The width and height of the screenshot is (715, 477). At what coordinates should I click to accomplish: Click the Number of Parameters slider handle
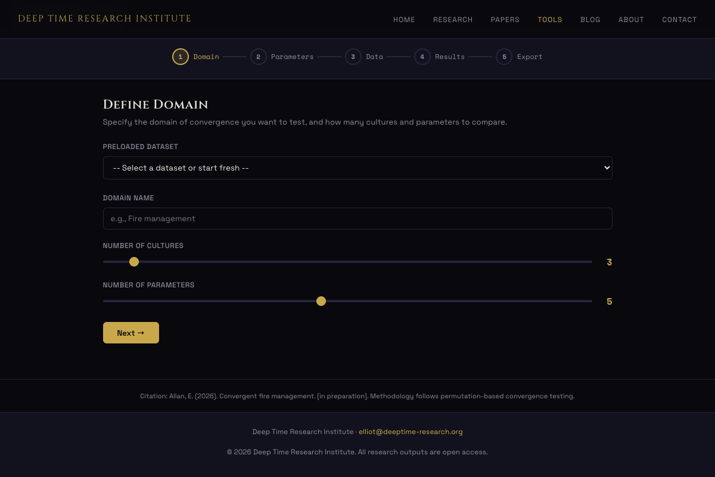point(321,301)
